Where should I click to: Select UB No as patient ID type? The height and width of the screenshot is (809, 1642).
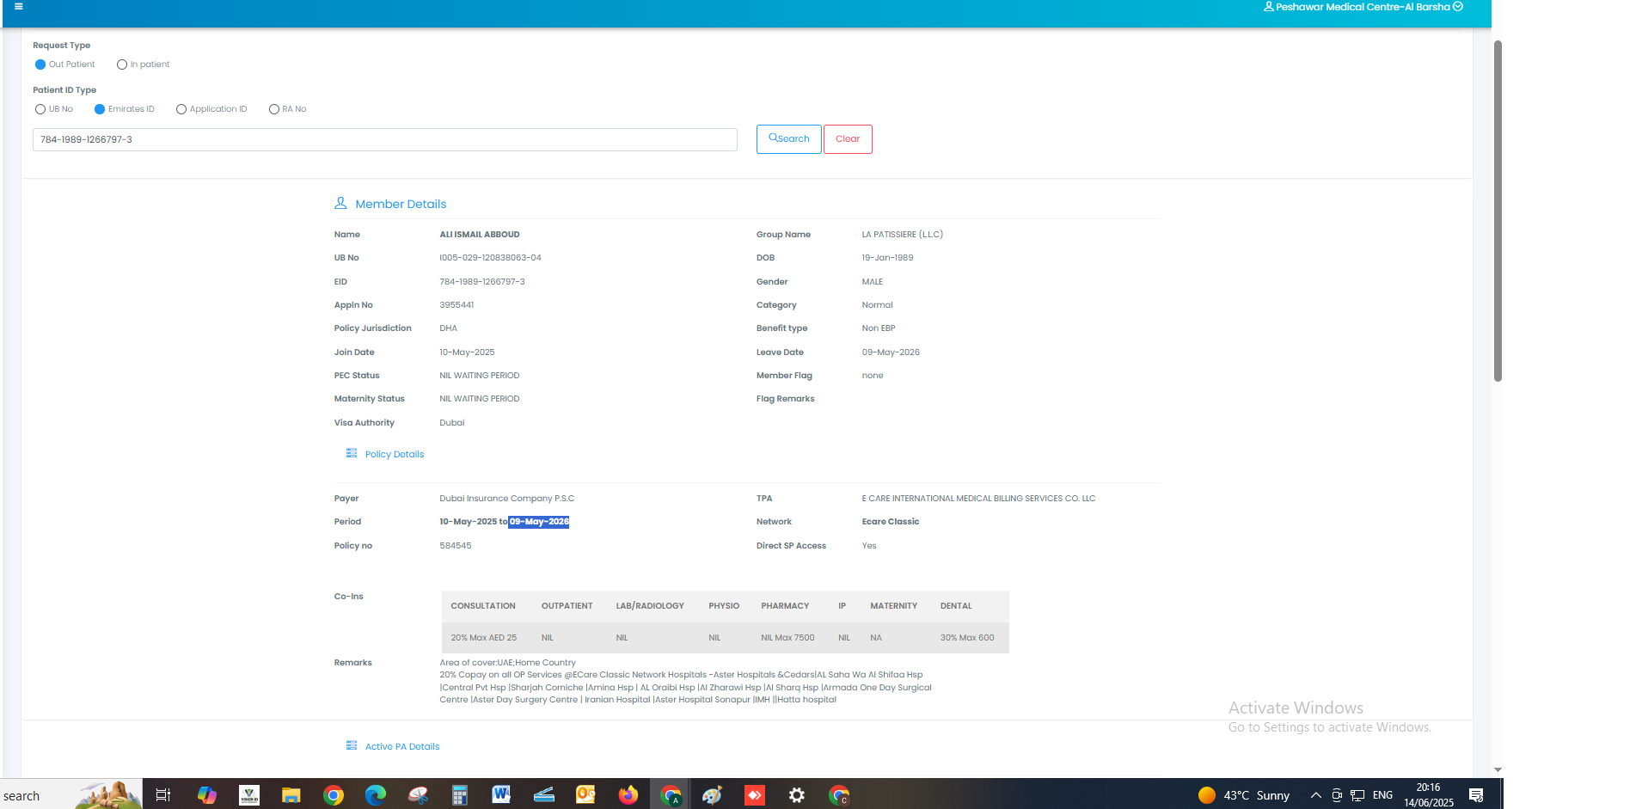[40, 109]
